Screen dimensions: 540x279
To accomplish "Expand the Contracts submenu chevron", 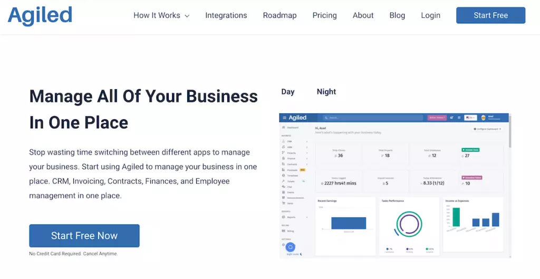I will pos(307,165).
